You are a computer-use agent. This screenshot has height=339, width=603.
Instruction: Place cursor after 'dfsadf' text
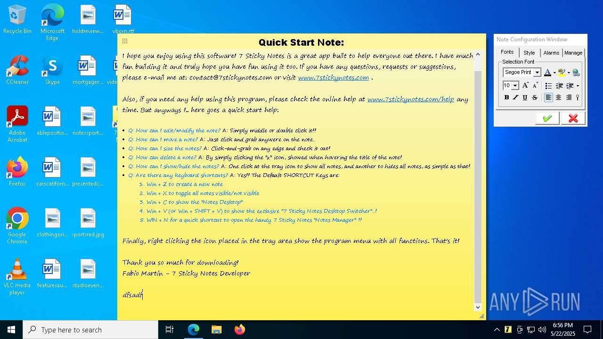click(x=143, y=295)
